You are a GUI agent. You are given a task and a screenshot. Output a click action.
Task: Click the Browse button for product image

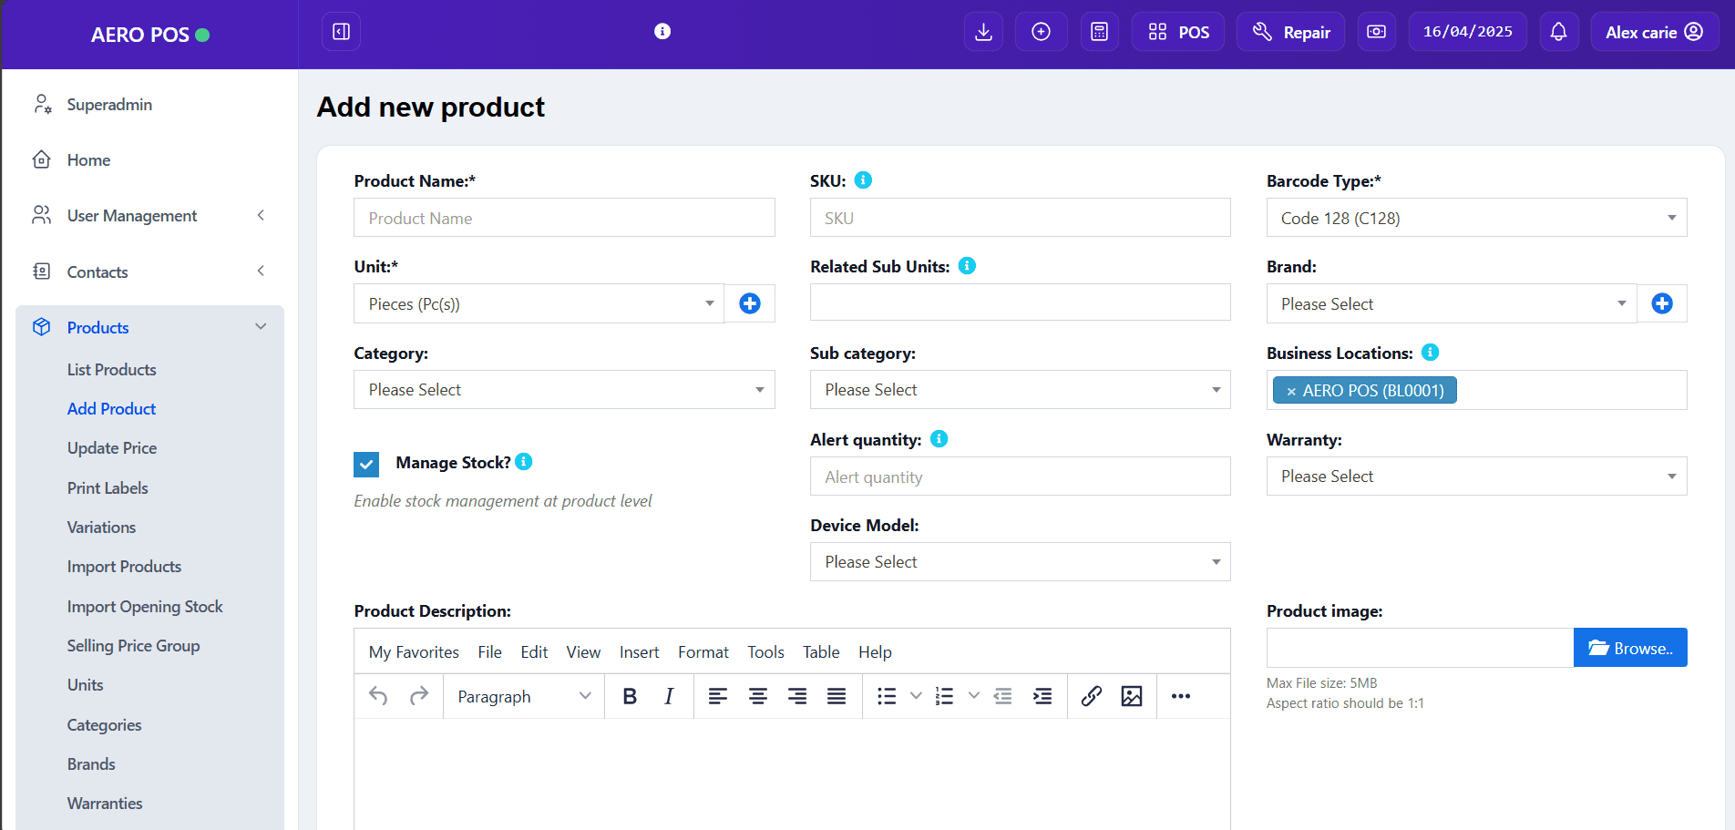pos(1629,648)
